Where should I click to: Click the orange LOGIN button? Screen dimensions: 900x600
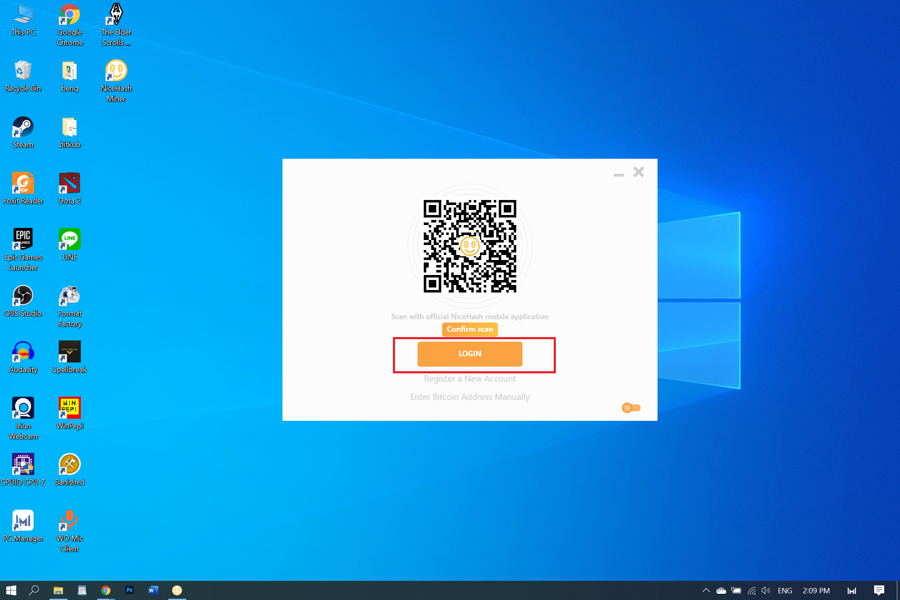point(470,354)
